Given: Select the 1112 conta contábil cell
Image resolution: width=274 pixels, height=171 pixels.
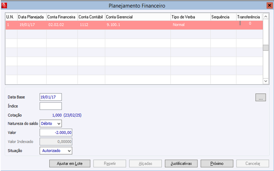Looking at the screenshot, I should coord(91,25).
